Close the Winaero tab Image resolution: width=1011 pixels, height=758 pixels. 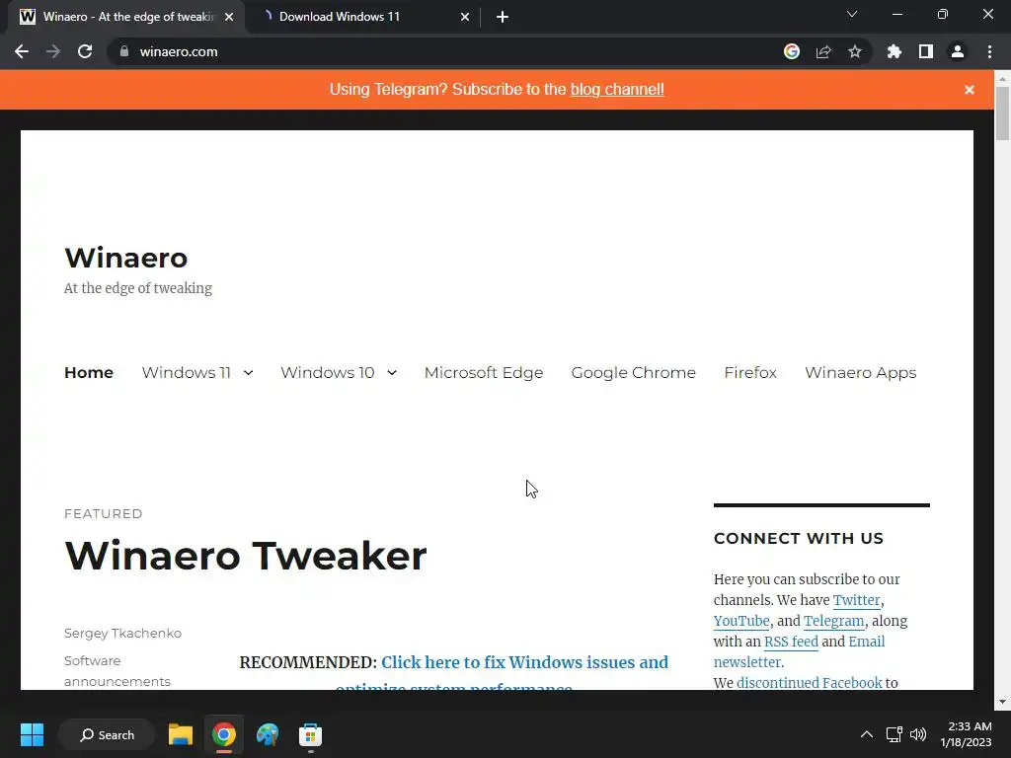[x=229, y=17]
